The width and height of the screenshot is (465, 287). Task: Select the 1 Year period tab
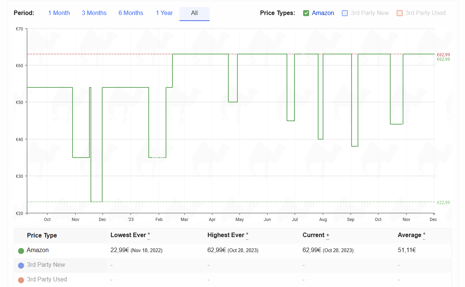pyautogui.click(x=164, y=13)
